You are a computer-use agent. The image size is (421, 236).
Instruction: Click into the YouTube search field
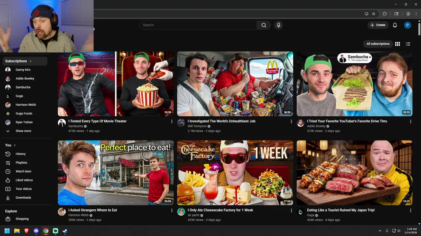click(198, 25)
